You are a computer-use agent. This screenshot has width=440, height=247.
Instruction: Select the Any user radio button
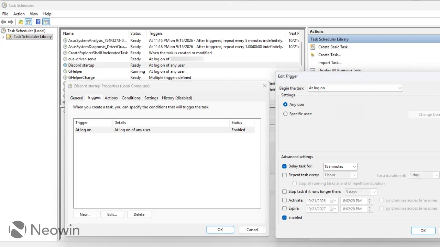click(x=285, y=104)
